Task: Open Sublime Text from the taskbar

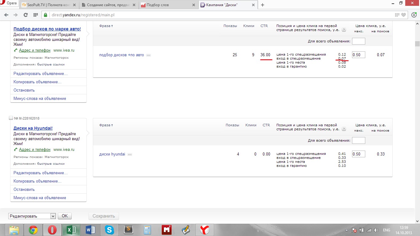Action: tap(128, 230)
